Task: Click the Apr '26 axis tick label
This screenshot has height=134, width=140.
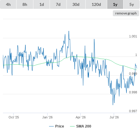Action: [x=81, y=117]
